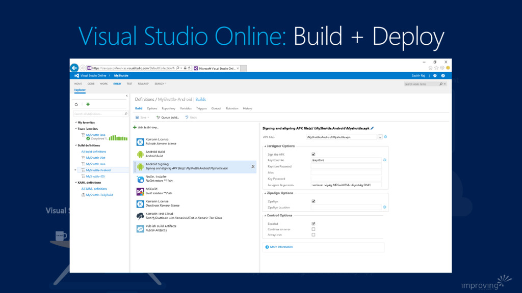Screen dimensions: 522x293
Task: Click the Queue build button
Action: [168, 118]
